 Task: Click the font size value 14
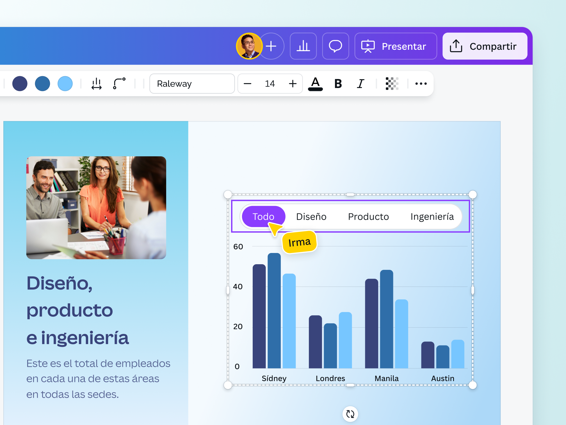tap(270, 83)
